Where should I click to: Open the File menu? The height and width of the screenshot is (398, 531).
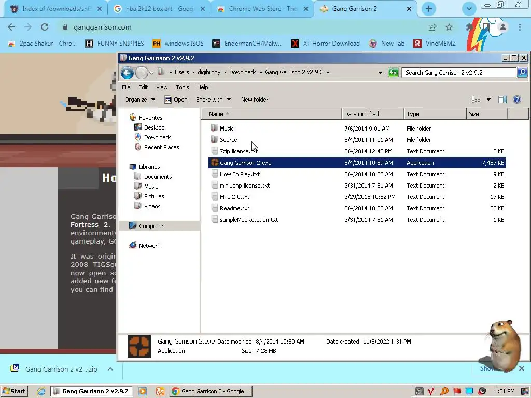tap(126, 87)
